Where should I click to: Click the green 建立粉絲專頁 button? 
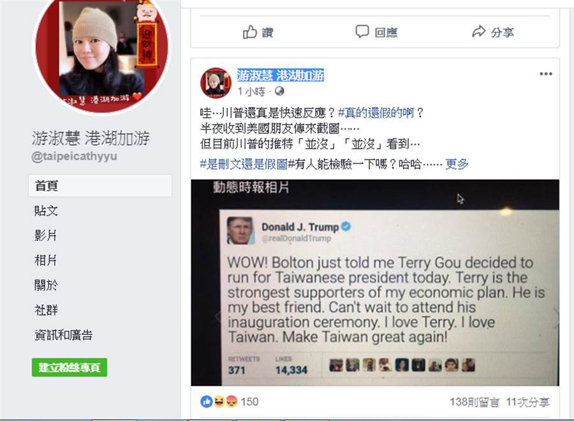[70, 367]
